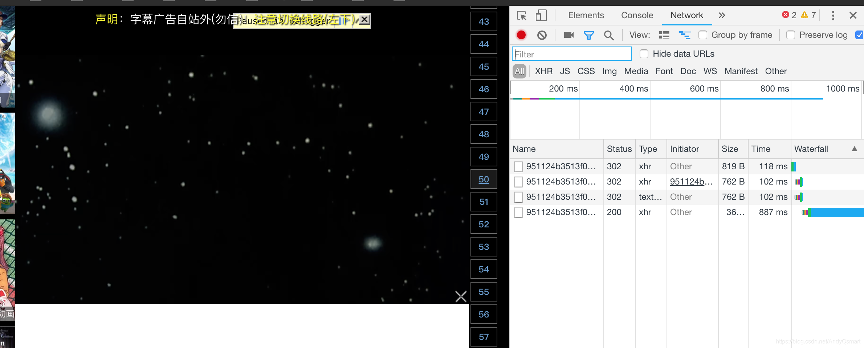Close the yellow ad notice banner
Image resolution: width=864 pixels, height=348 pixels.
(364, 19)
